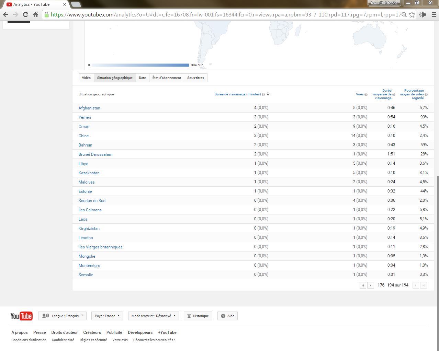Jump to first page of results
This screenshot has height=351, width=439.
coord(363,285)
